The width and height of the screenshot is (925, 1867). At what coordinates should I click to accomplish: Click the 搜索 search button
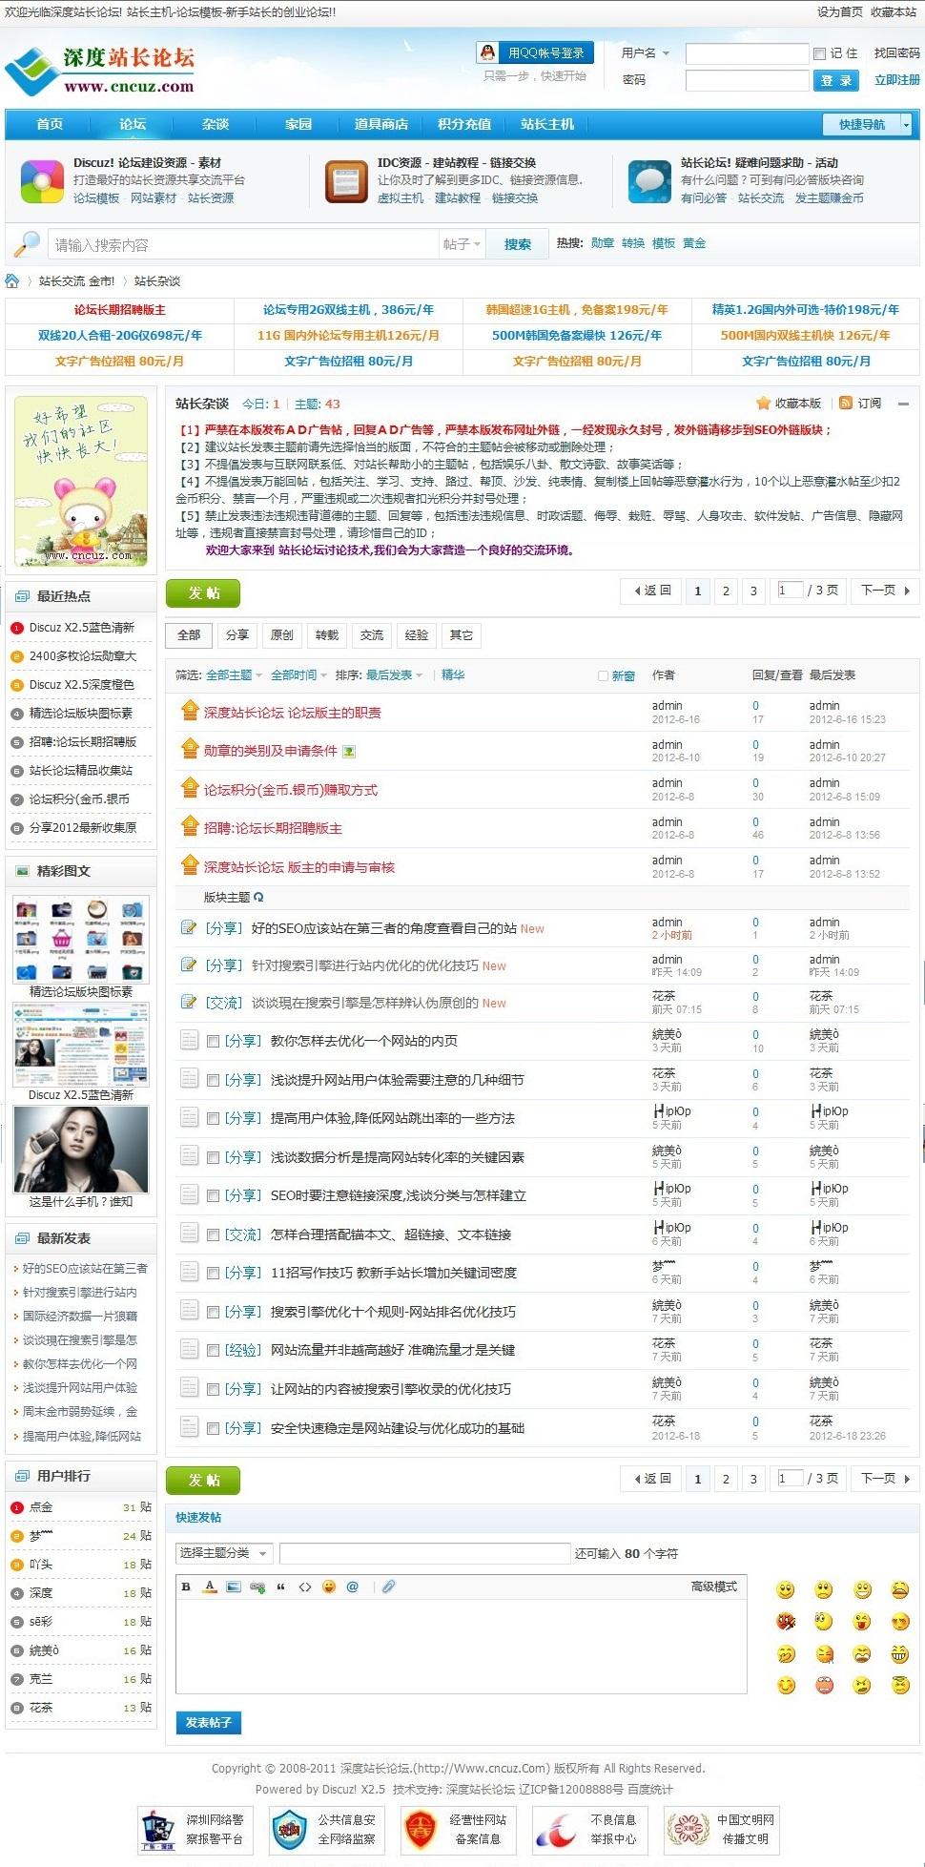click(518, 244)
